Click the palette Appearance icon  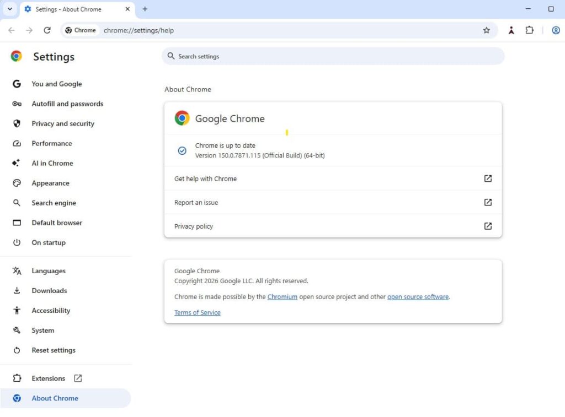(x=17, y=183)
